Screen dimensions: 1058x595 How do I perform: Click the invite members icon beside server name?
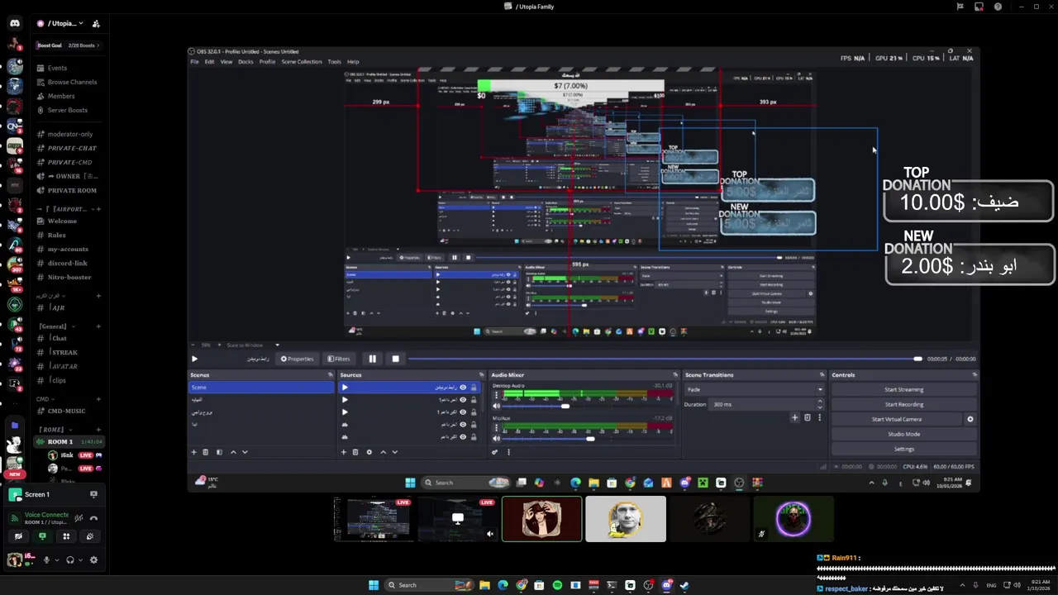coord(96,23)
